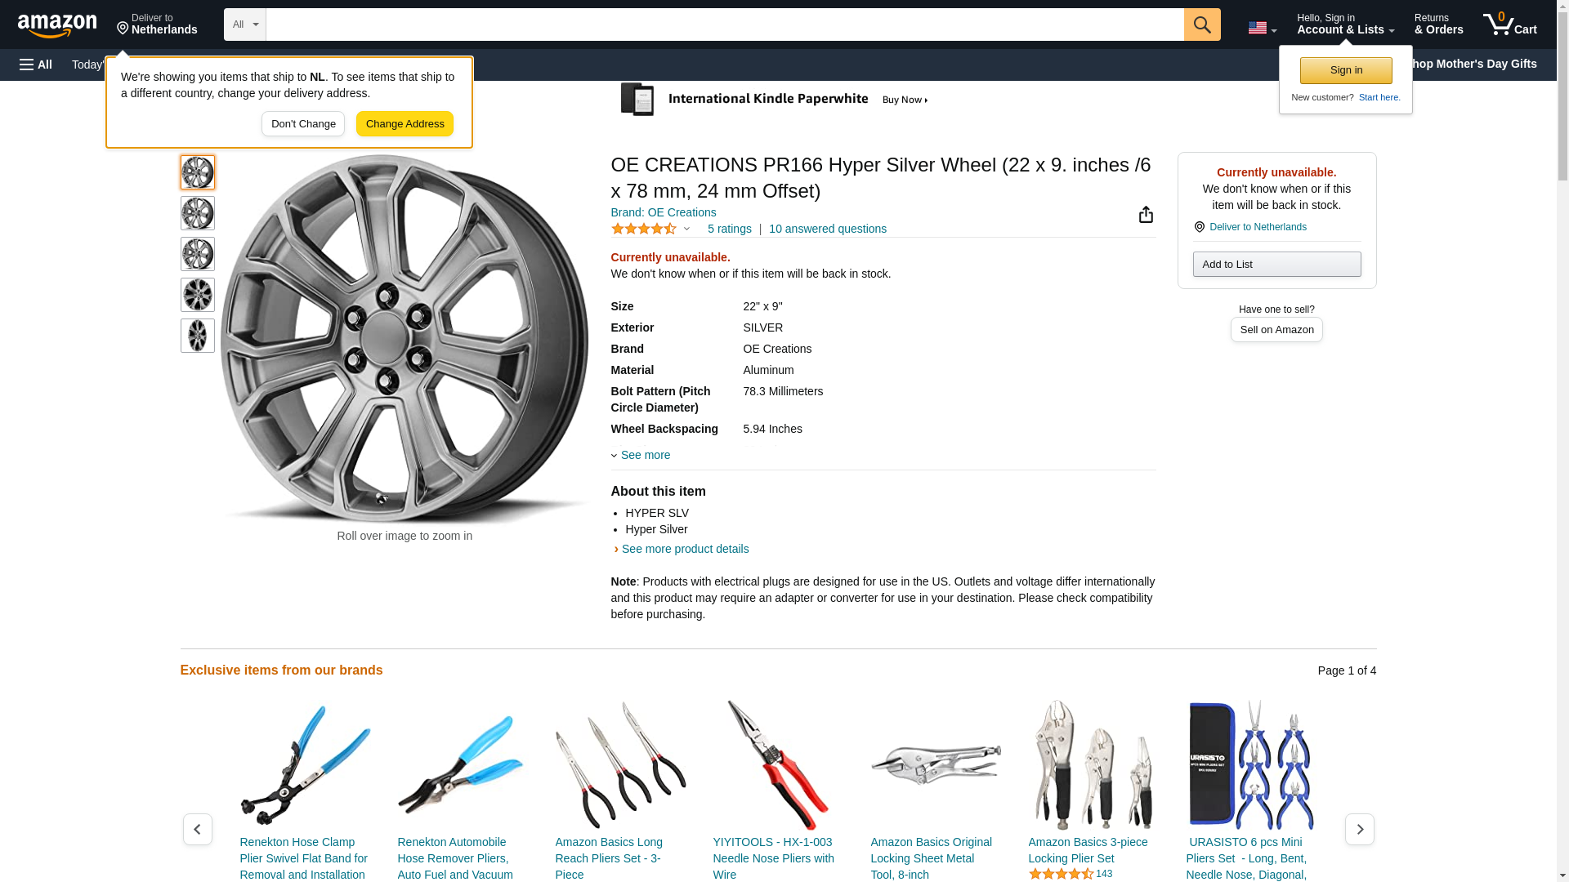1569x882 pixels.
Task: Open the language flag dropdown
Action: coord(1262,29)
